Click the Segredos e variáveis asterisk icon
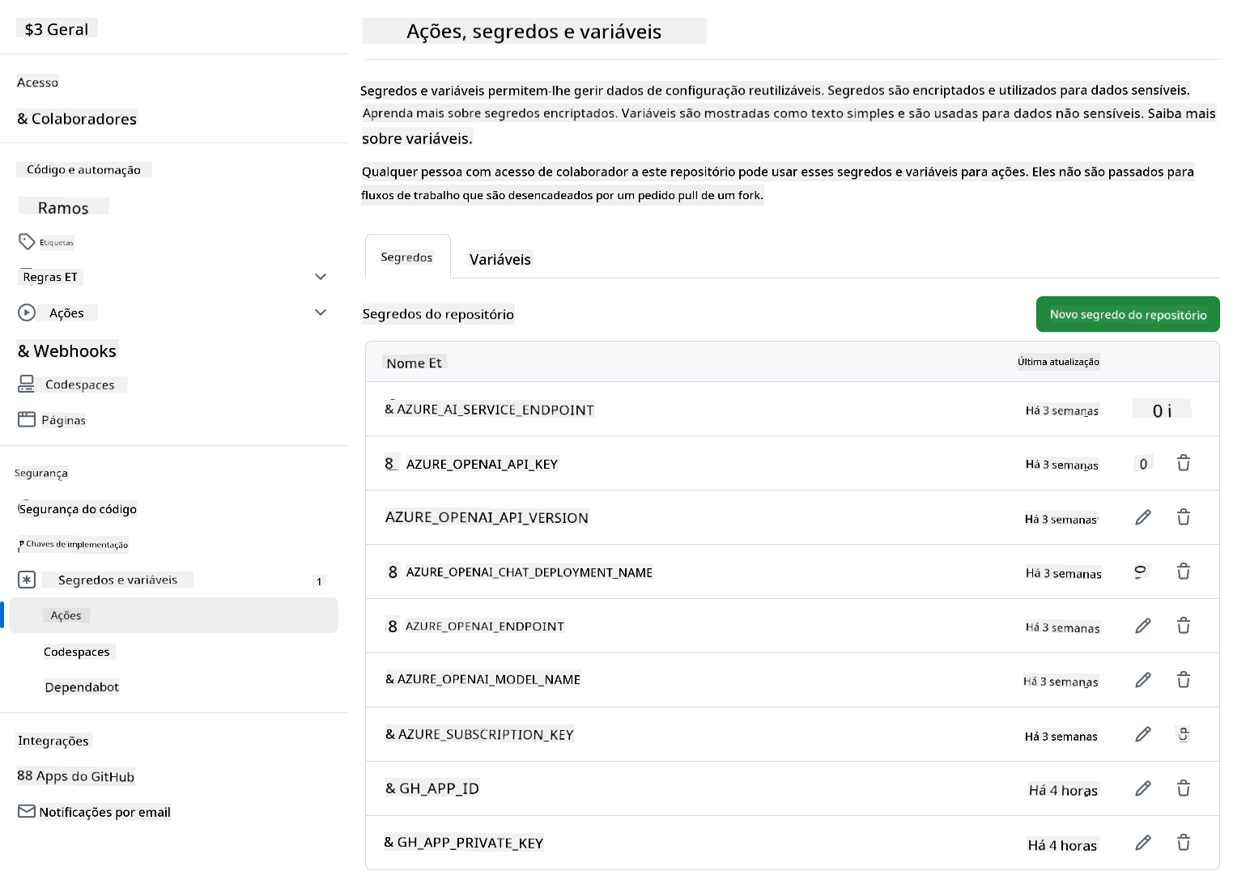This screenshot has width=1233, height=888. 27,580
